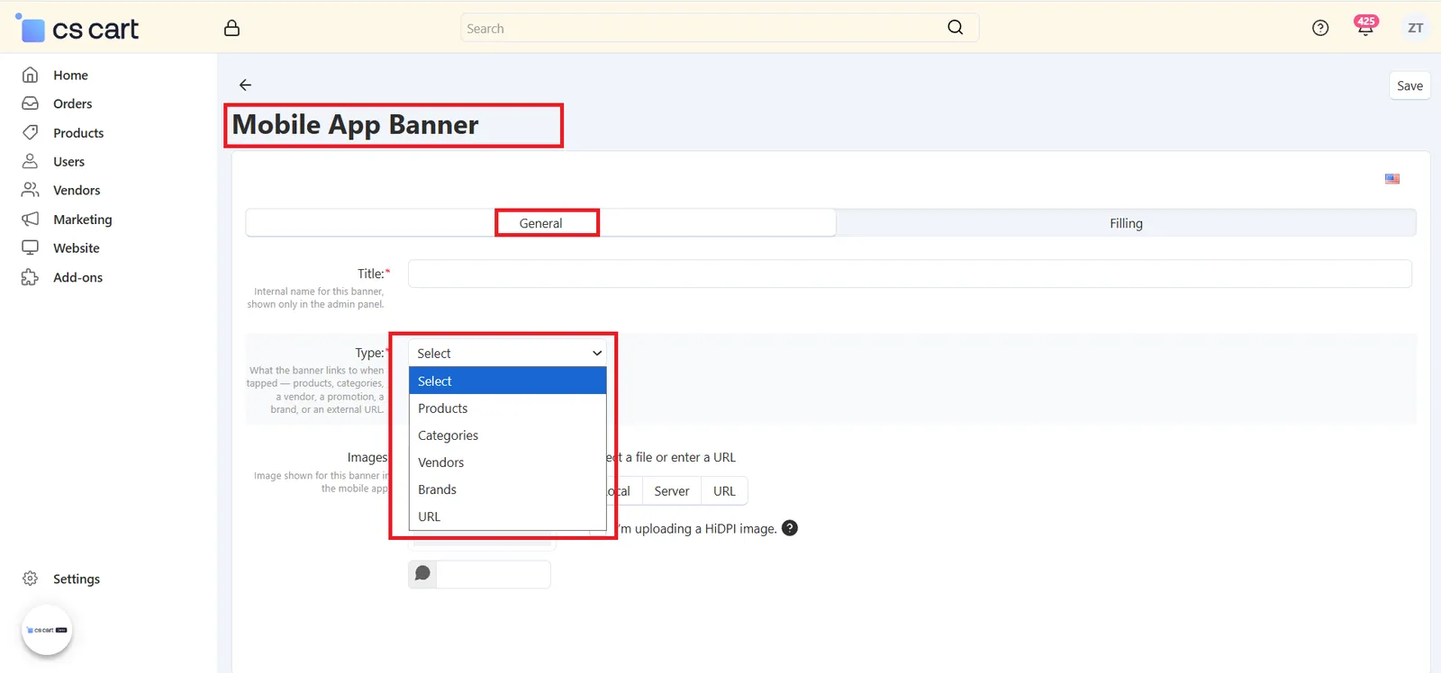Choose the highlighted Select option
This screenshot has width=1441, height=673.
coord(508,381)
